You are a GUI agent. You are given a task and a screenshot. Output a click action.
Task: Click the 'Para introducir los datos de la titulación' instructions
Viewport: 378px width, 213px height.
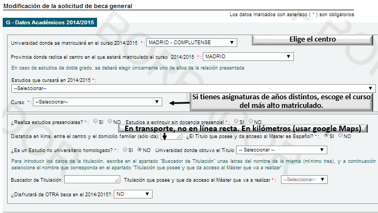tap(194, 164)
